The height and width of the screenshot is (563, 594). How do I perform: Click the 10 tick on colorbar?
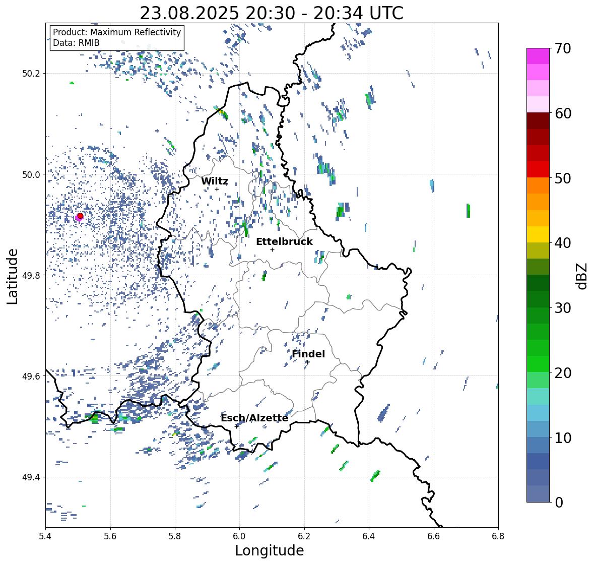pos(563,437)
